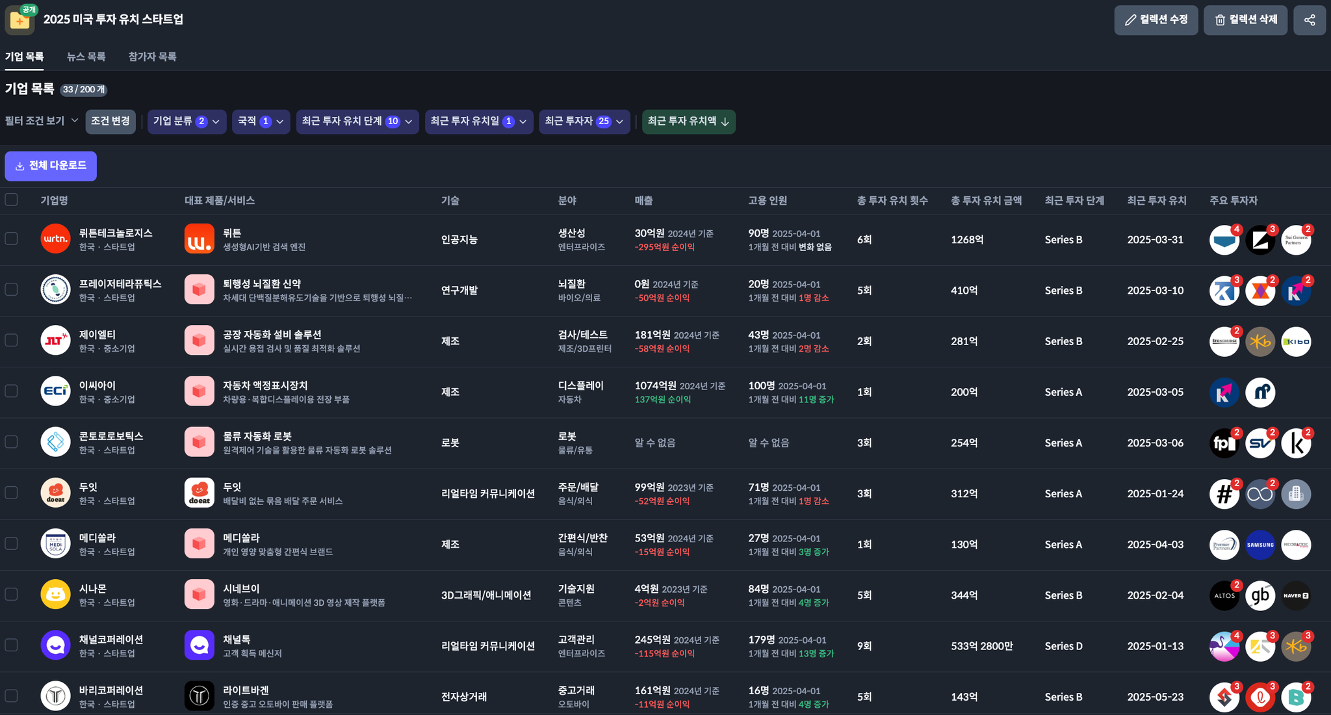Switch to the 뉴스 목록 tab

[86, 57]
